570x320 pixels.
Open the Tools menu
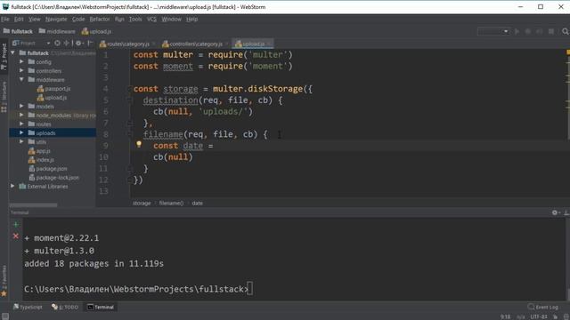[x=135, y=20]
